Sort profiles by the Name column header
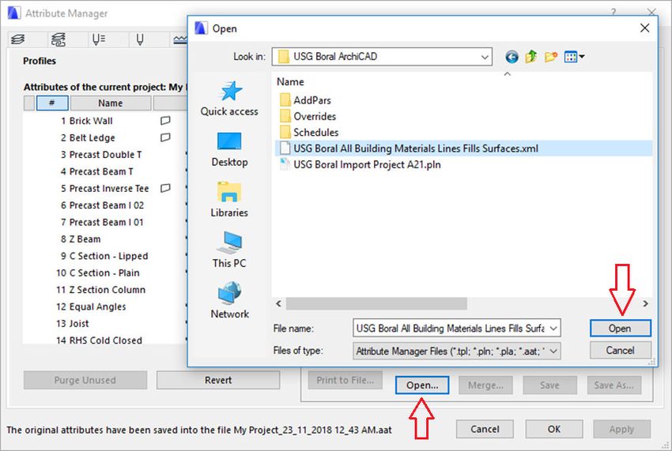This screenshot has width=672, height=451. coord(111,103)
